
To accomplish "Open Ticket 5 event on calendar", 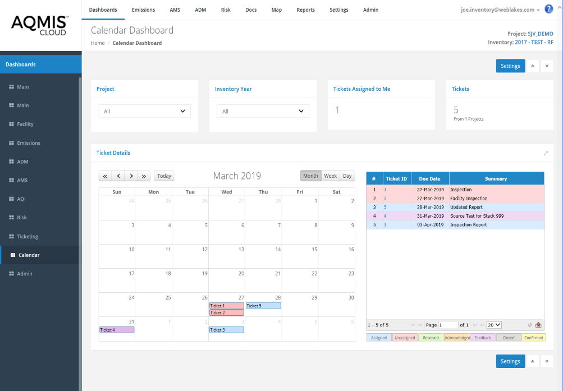I will (x=263, y=306).
